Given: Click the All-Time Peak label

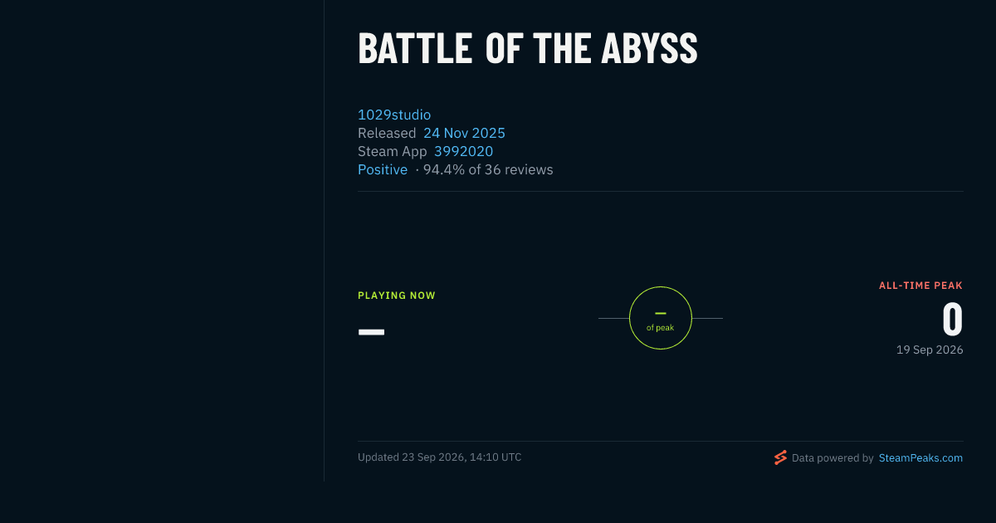Looking at the screenshot, I should coord(921,286).
